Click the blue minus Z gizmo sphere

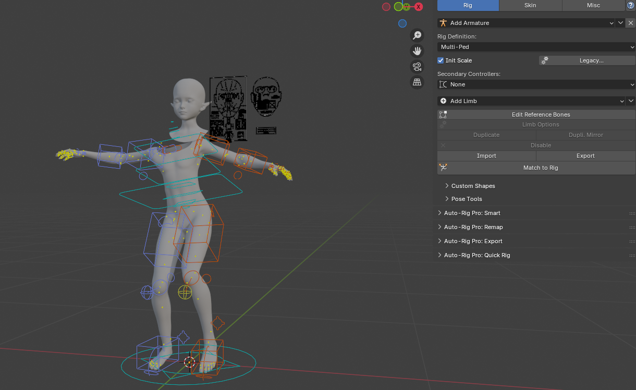(402, 23)
